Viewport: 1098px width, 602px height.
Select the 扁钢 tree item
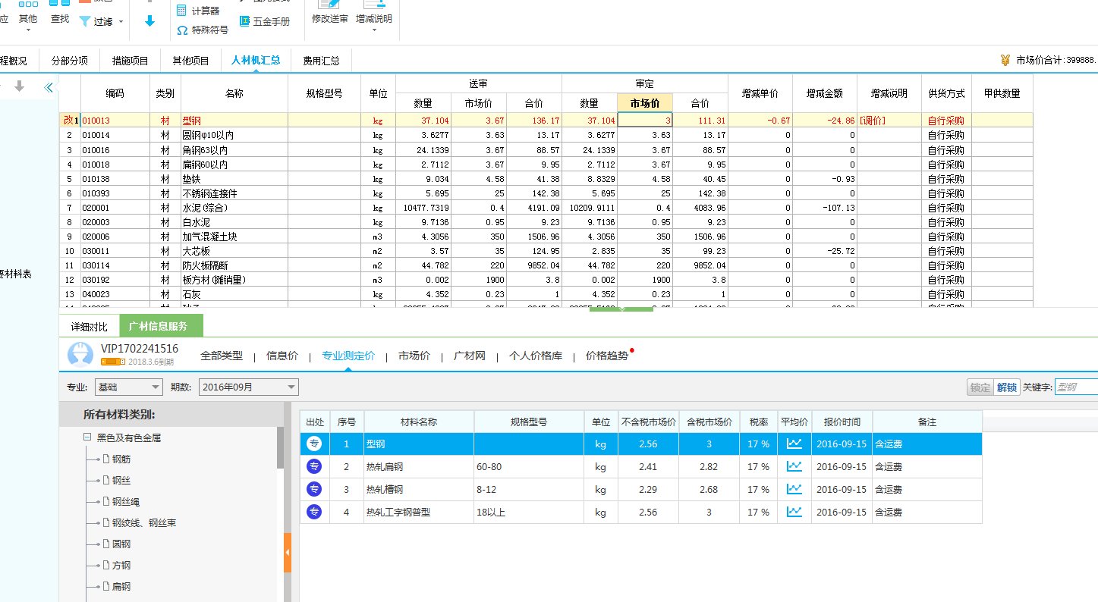(121, 587)
